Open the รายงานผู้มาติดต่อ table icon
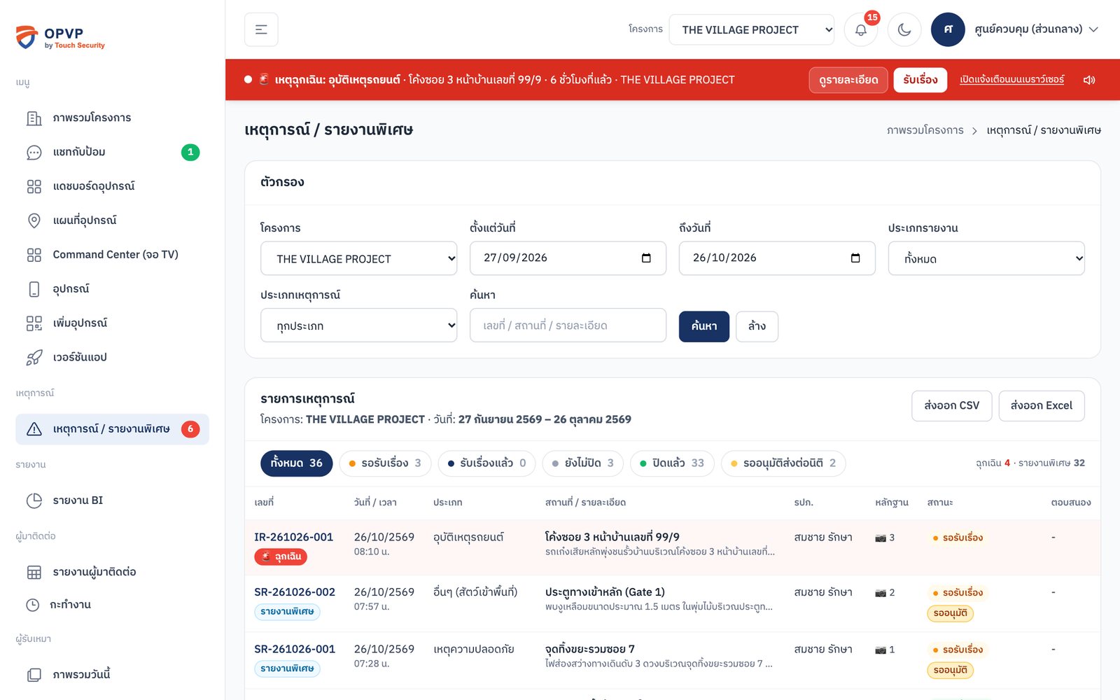The height and width of the screenshot is (700, 1120). pos(34,573)
